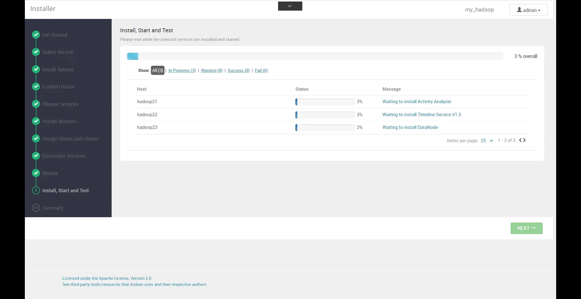Open hadoop23 DataNode install message
Viewport: 581px width, 299px height.
point(410,127)
